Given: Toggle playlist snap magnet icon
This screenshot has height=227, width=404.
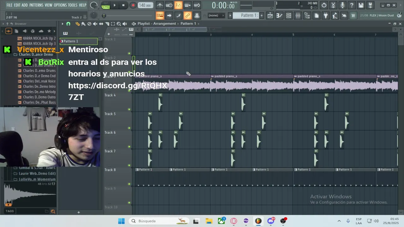Looking at the screenshot, I should (68, 24).
